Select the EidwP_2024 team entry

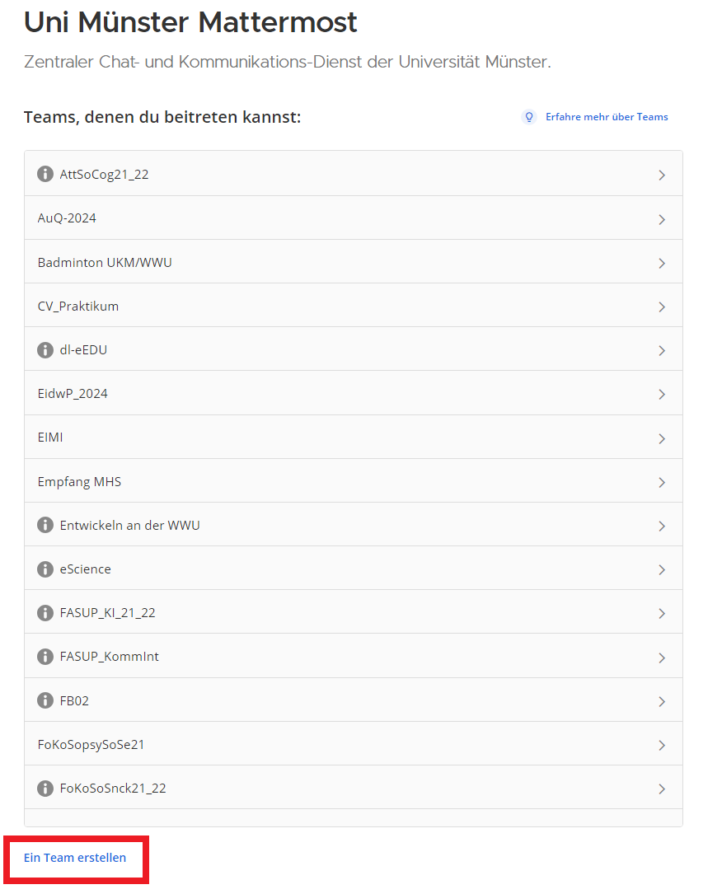pos(73,393)
